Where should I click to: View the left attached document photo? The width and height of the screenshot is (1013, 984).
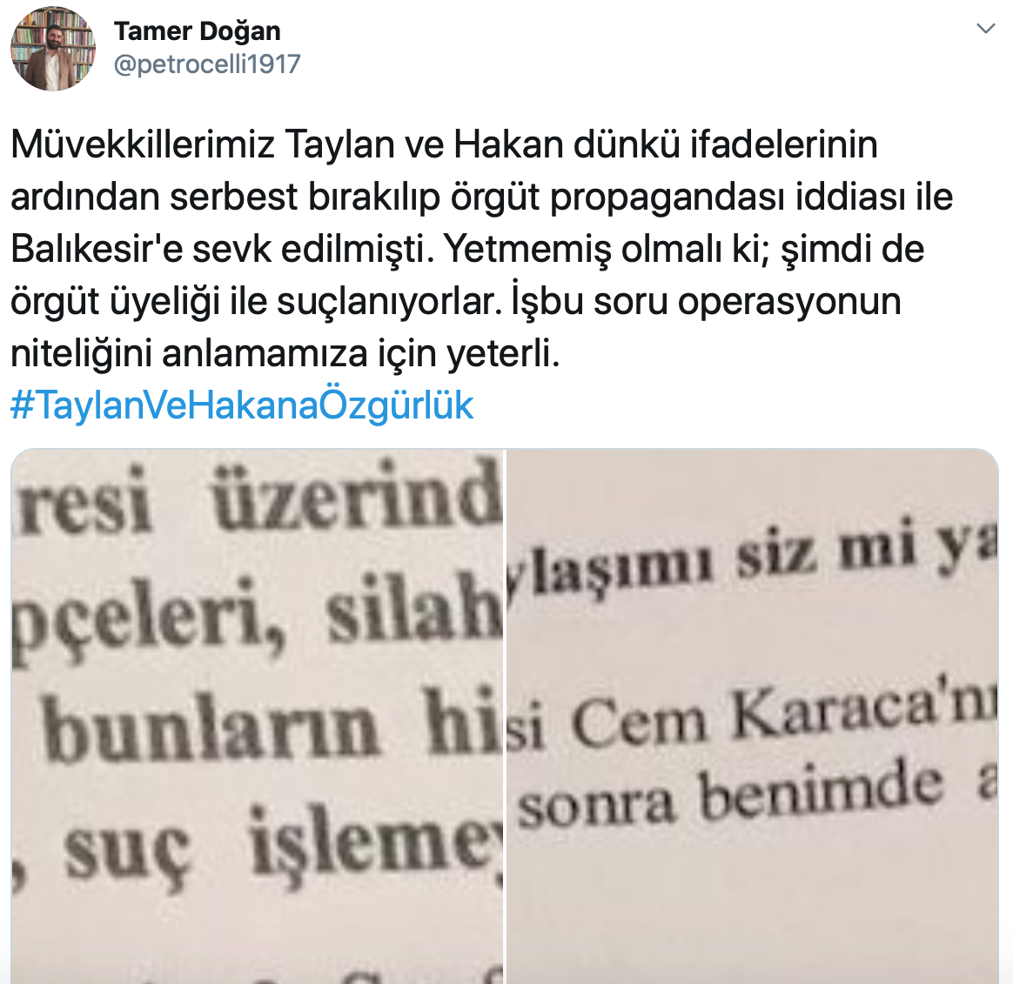click(x=257, y=716)
